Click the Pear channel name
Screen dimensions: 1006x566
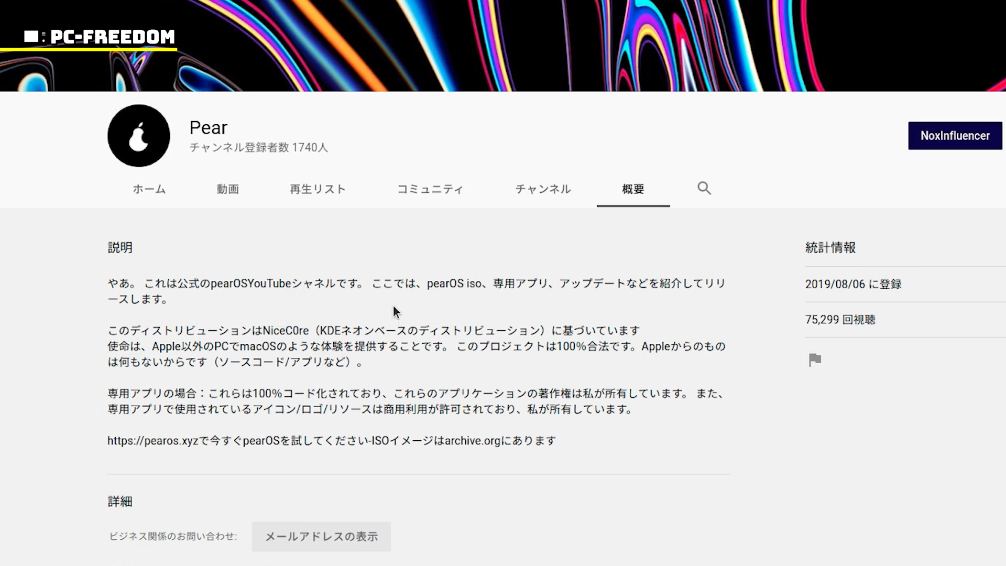tap(208, 128)
